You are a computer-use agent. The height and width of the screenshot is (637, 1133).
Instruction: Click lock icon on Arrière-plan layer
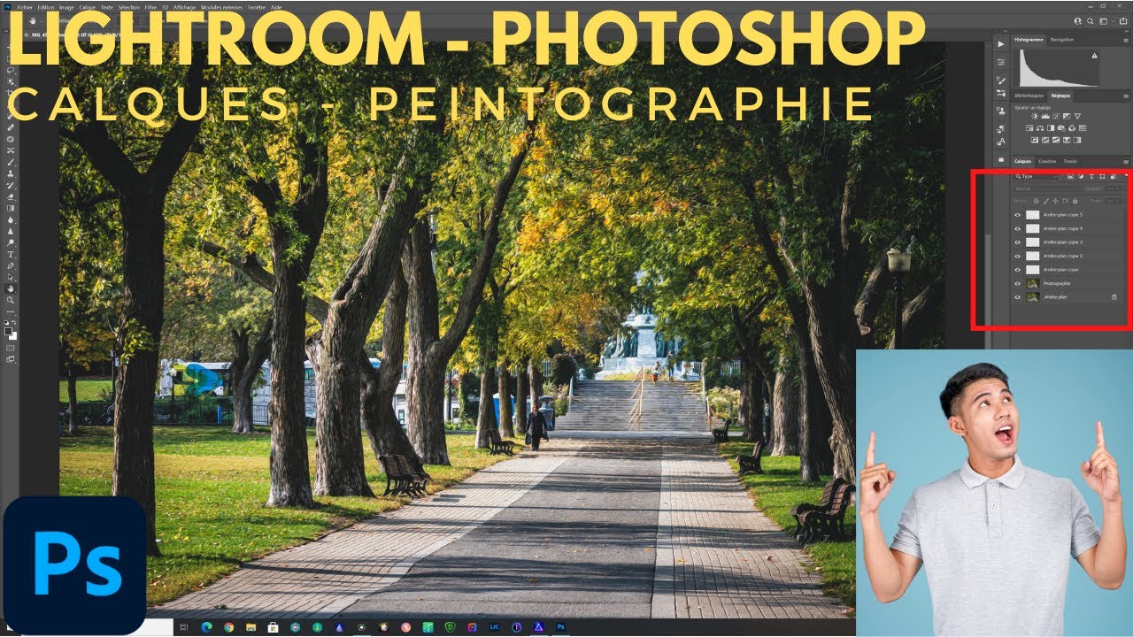(x=1114, y=297)
